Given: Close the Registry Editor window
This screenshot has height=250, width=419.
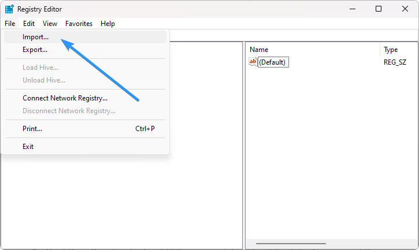Looking at the screenshot, I should pyautogui.click(x=405, y=9).
